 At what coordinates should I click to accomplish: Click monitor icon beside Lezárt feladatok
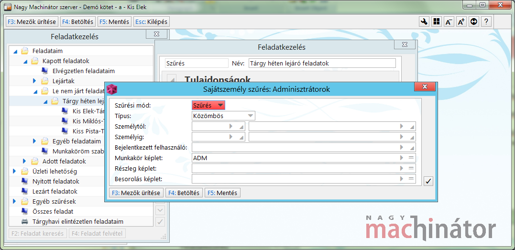(x=24, y=191)
